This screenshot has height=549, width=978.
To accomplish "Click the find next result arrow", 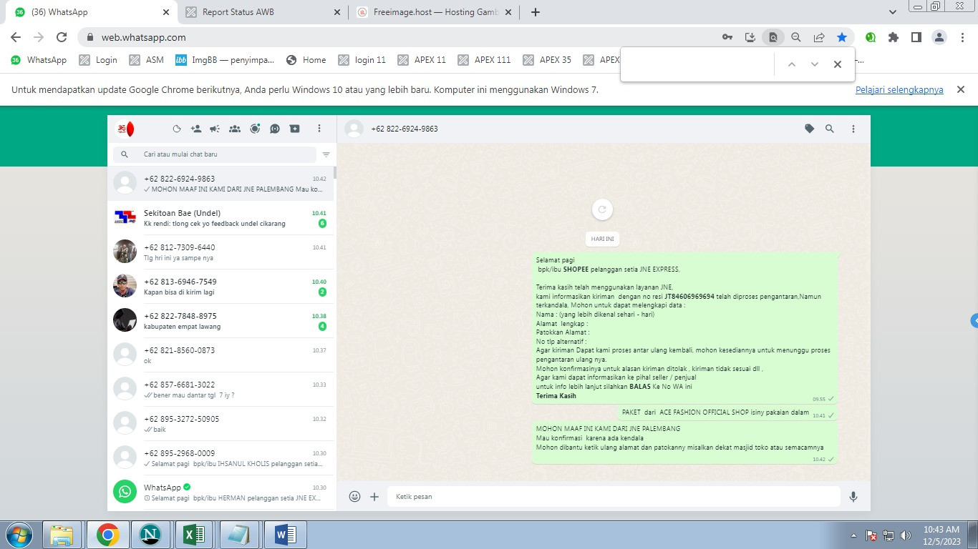I will (x=815, y=64).
